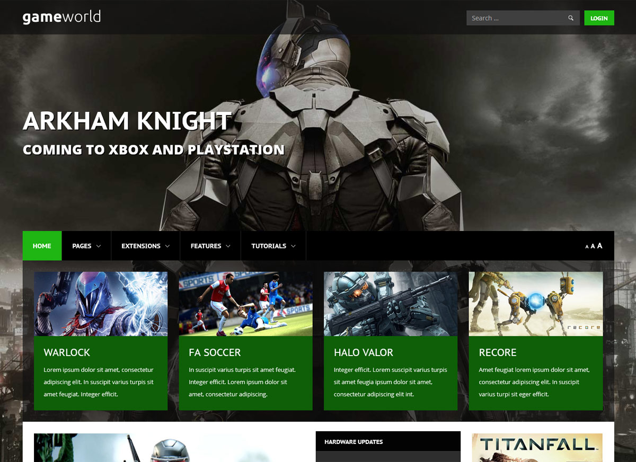636x462 pixels.
Task: Click the Recore description text
Action: tap(534, 382)
